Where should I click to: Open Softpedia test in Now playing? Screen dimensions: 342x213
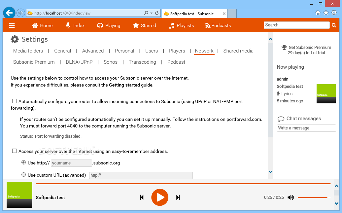tap(290, 87)
